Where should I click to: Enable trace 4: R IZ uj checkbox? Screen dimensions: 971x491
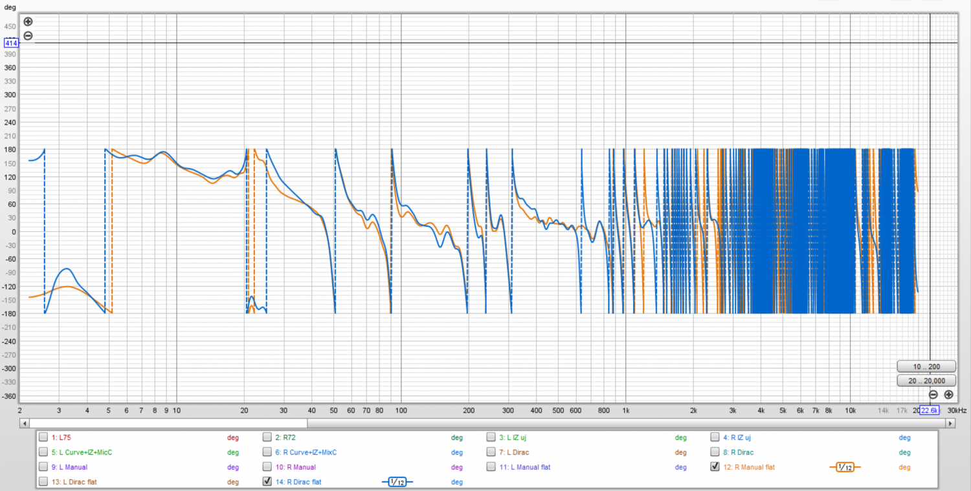(x=715, y=437)
